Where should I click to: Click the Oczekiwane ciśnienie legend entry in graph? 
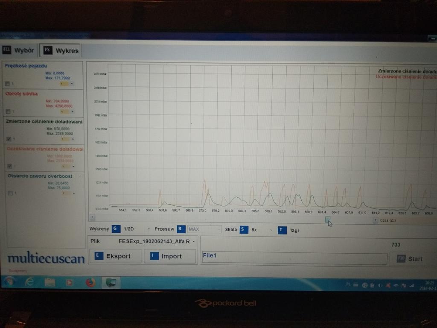[x=406, y=77]
